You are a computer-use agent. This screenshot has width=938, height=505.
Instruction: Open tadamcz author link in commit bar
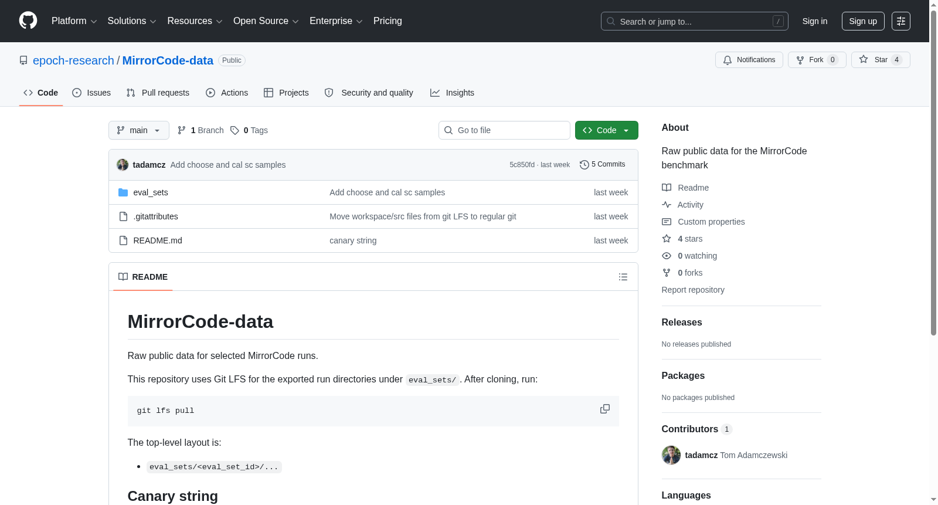[149, 165]
